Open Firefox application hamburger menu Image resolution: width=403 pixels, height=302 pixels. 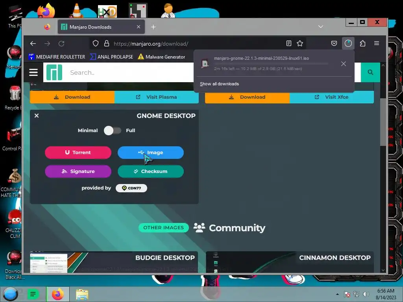[377, 43]
